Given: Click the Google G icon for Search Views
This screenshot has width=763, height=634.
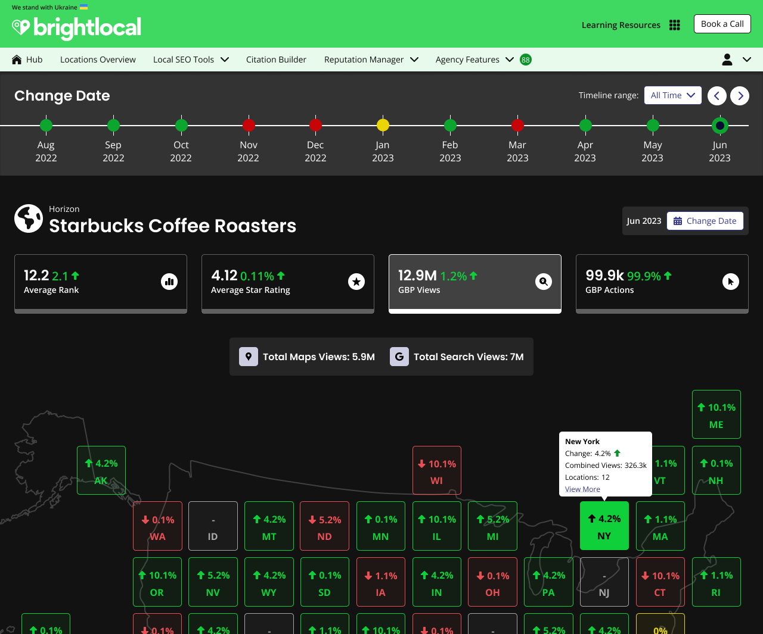Looking at the screenshot, I should pos(399,357).
